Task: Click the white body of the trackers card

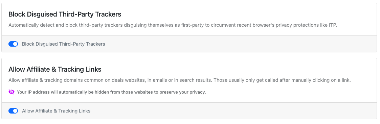Action: (189, 19)
